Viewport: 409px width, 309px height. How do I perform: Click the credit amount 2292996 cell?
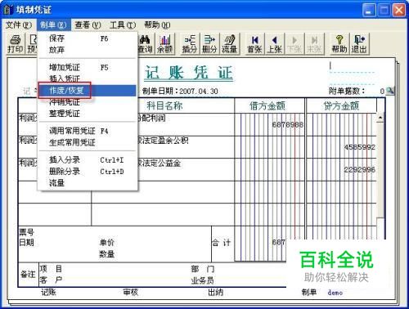[341, 170]
